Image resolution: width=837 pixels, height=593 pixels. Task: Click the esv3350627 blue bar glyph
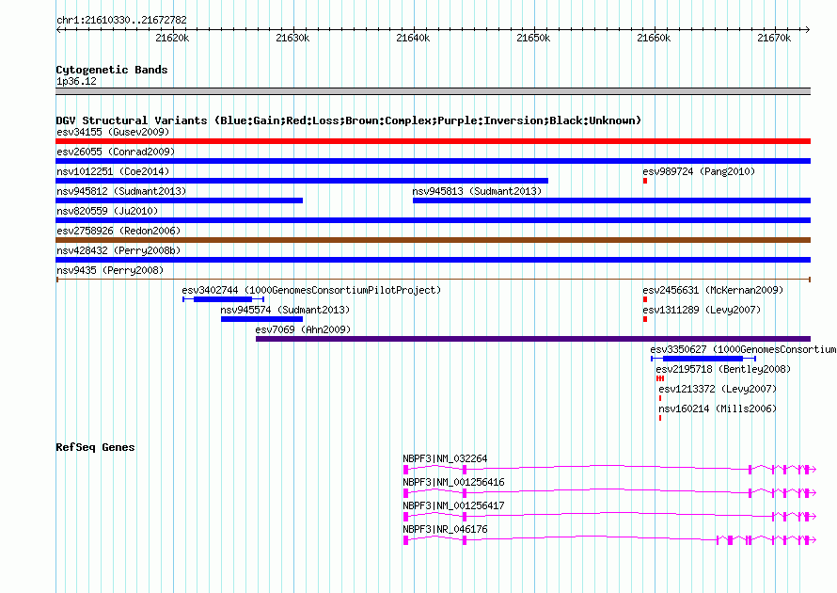(703, 359)
